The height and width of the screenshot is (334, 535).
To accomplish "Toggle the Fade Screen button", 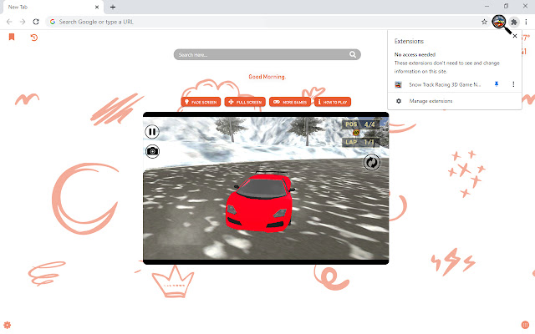I will click(x=201, y=102).
